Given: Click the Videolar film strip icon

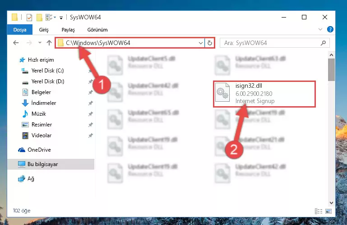Looking at the screenshot, I should 25,135.
